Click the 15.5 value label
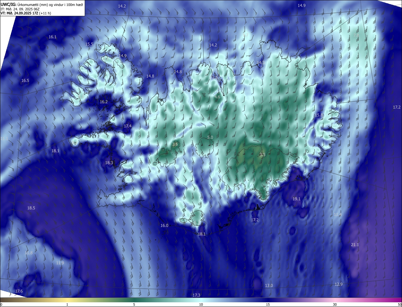 (x=90, y=44)
